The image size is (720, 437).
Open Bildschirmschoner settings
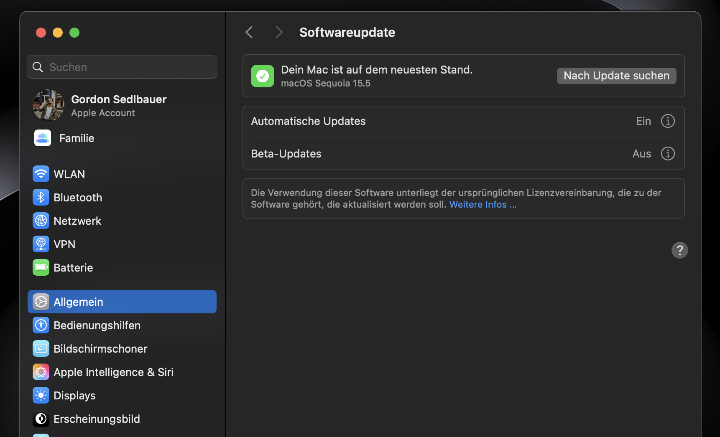pyautogui.click(x=41, y=348)
